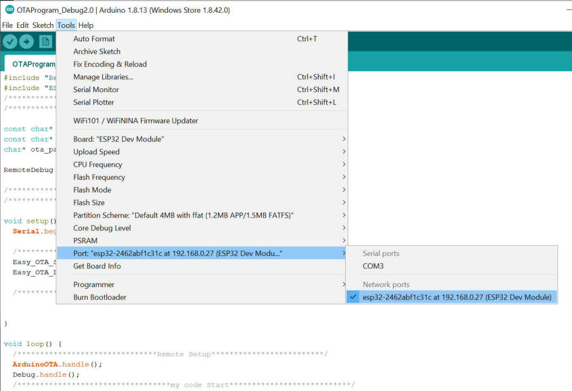
Task: Choose COM3 serial port
Action: click(x=373, y=266)
